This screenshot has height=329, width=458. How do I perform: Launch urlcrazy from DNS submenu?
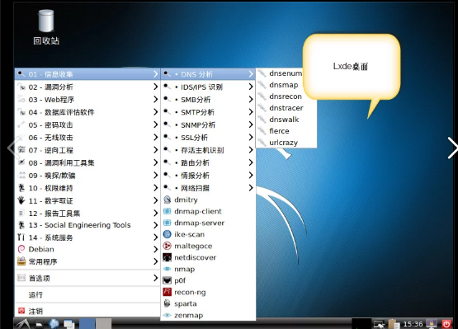[x=286, y=143]
